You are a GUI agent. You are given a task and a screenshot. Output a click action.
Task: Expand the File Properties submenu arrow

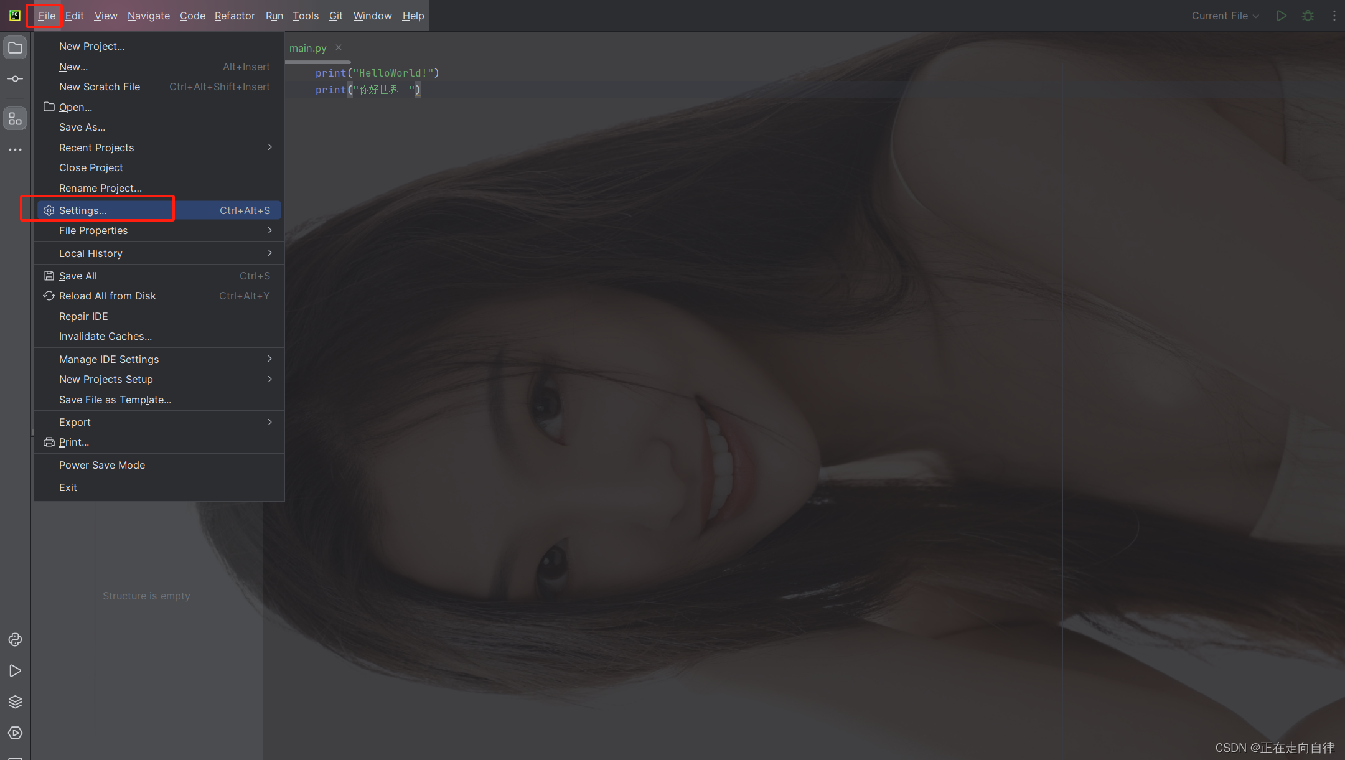click(x=270, y=230)
